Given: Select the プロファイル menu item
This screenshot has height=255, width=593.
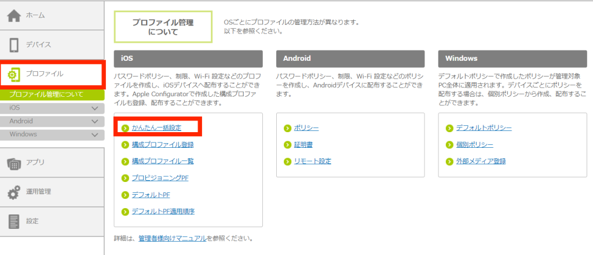Looking at the screenshot, I should pyautogui.click(x=52, y=75).
